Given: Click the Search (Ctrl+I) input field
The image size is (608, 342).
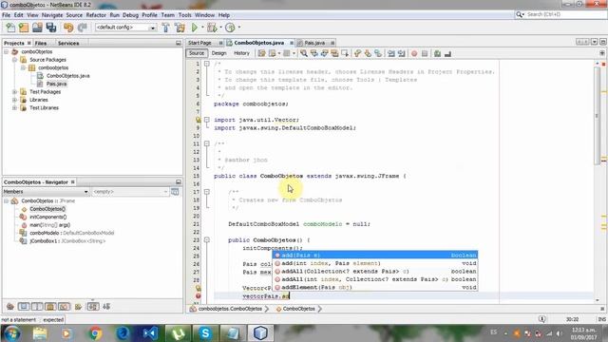Looking at the screenshot, I should (x=565, y=14).
